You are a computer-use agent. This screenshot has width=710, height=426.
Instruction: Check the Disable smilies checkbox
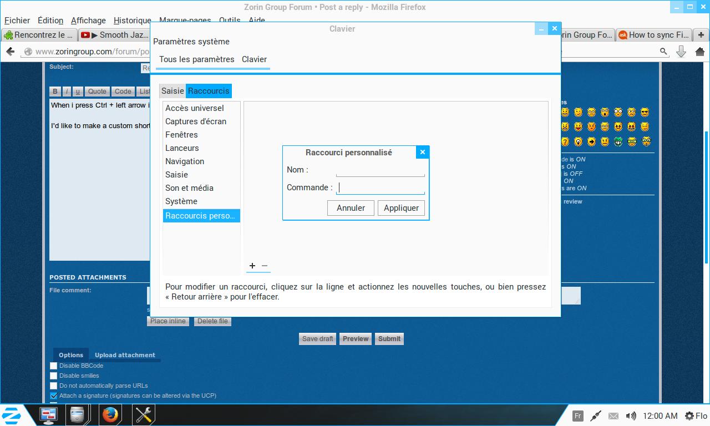[x=54, y=376]
